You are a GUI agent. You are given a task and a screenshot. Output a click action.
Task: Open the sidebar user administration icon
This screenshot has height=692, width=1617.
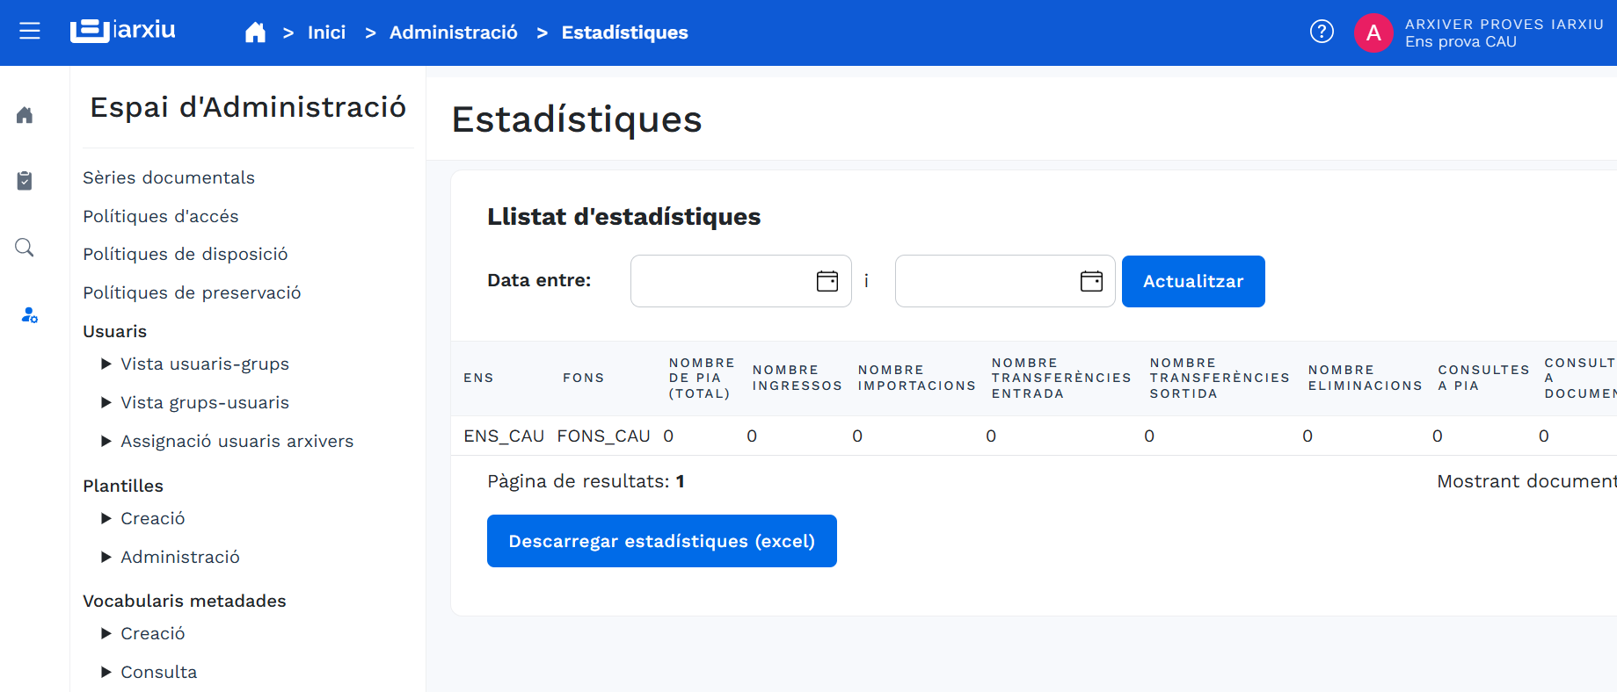(29, 314)
